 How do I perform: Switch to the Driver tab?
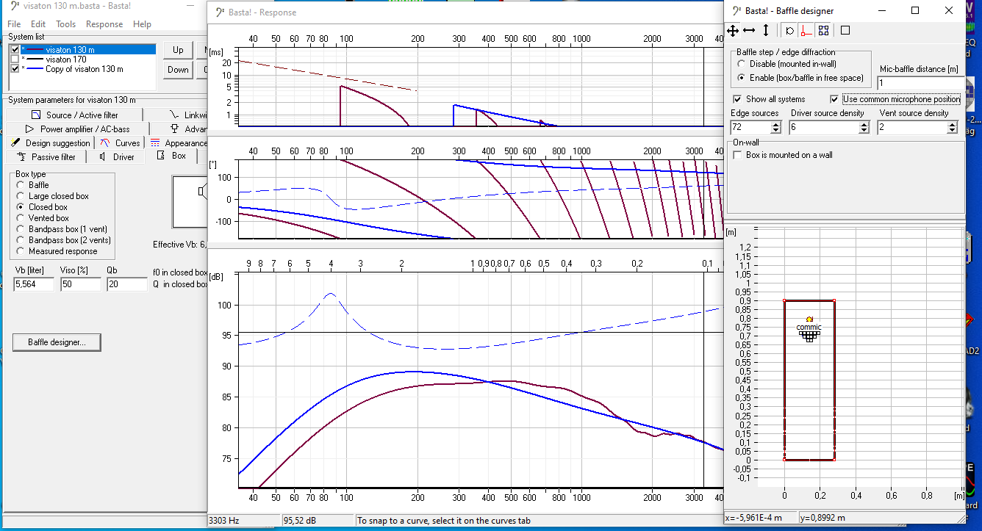click(116, 156)
